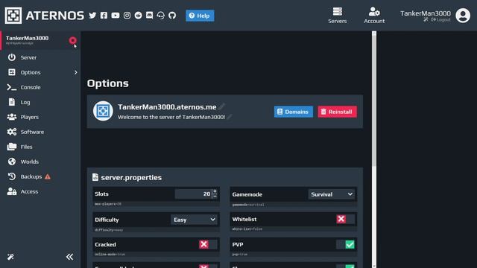Click the Logout link

pyautogui.click(x=441, y=20)
